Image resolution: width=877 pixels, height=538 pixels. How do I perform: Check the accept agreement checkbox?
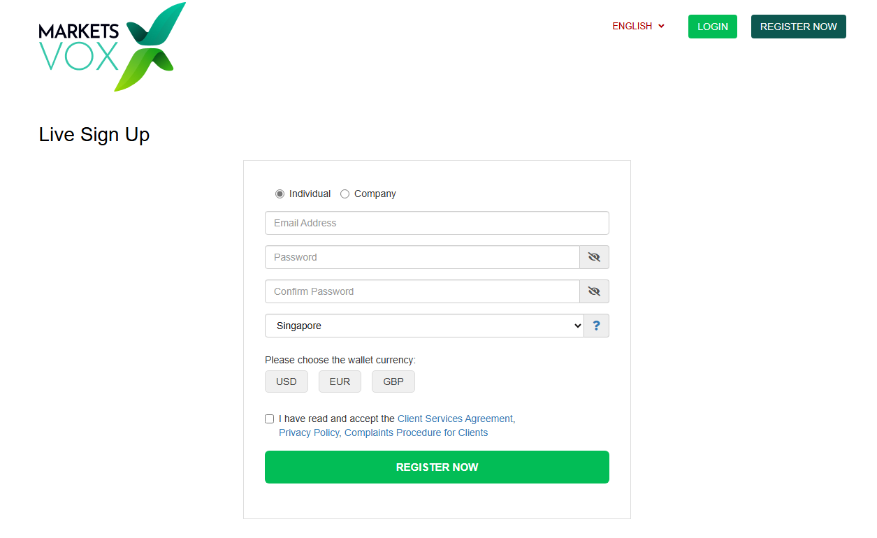[x=269, y=419]
